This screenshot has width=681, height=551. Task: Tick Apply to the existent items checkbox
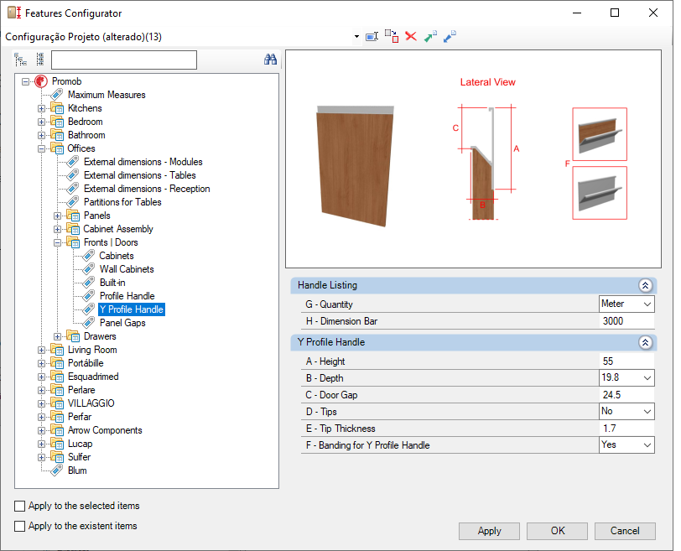tap(19, 526)
